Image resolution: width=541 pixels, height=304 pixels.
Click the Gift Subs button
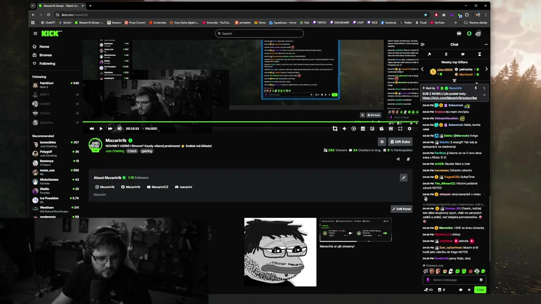(x=400, y=142)
